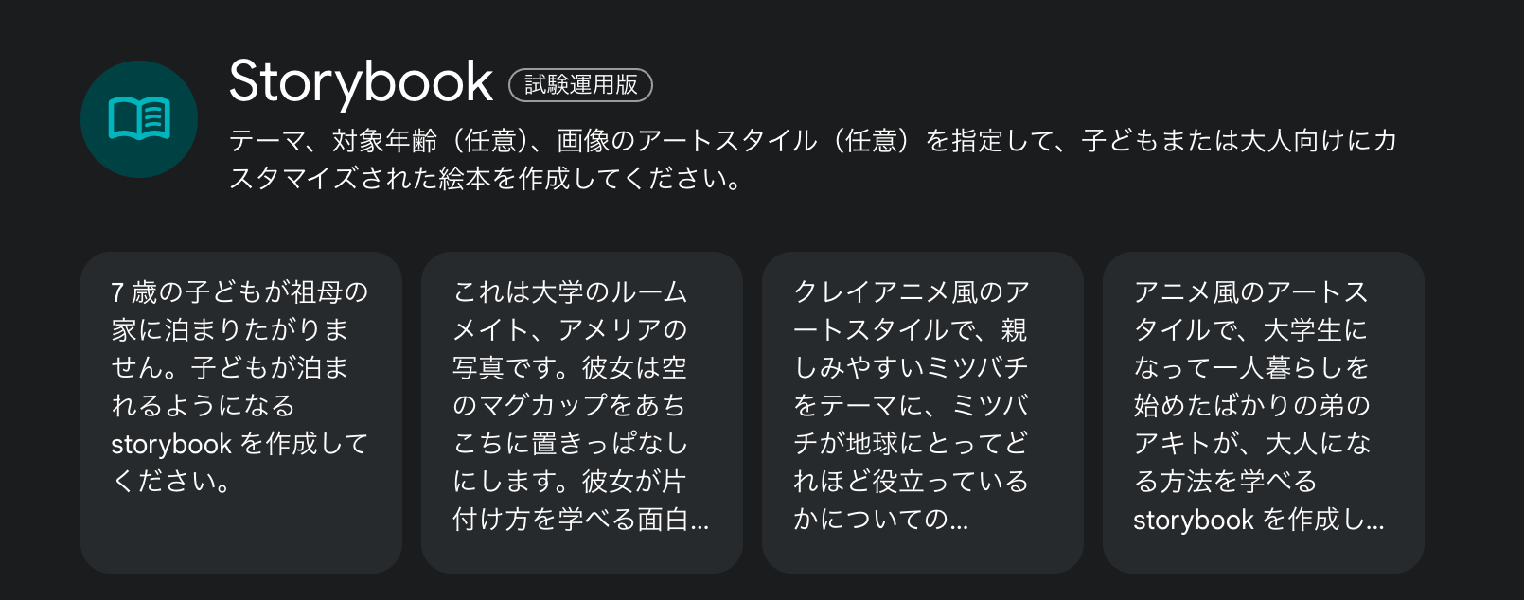Click これは大学のルーム at the second card's top
This screenshot has width=1524, height=600.
(x=570, y=292)
